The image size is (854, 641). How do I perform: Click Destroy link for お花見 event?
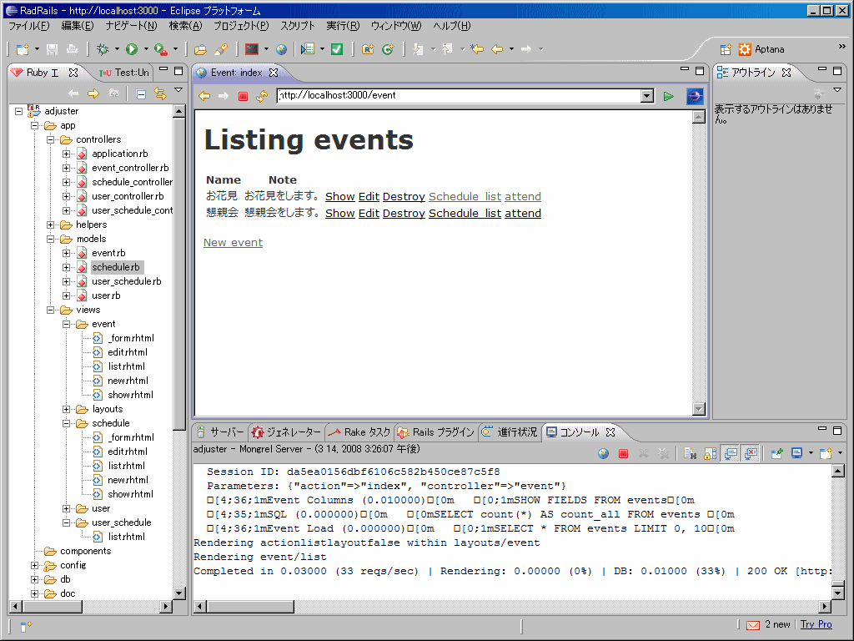(x=404, y=197)
